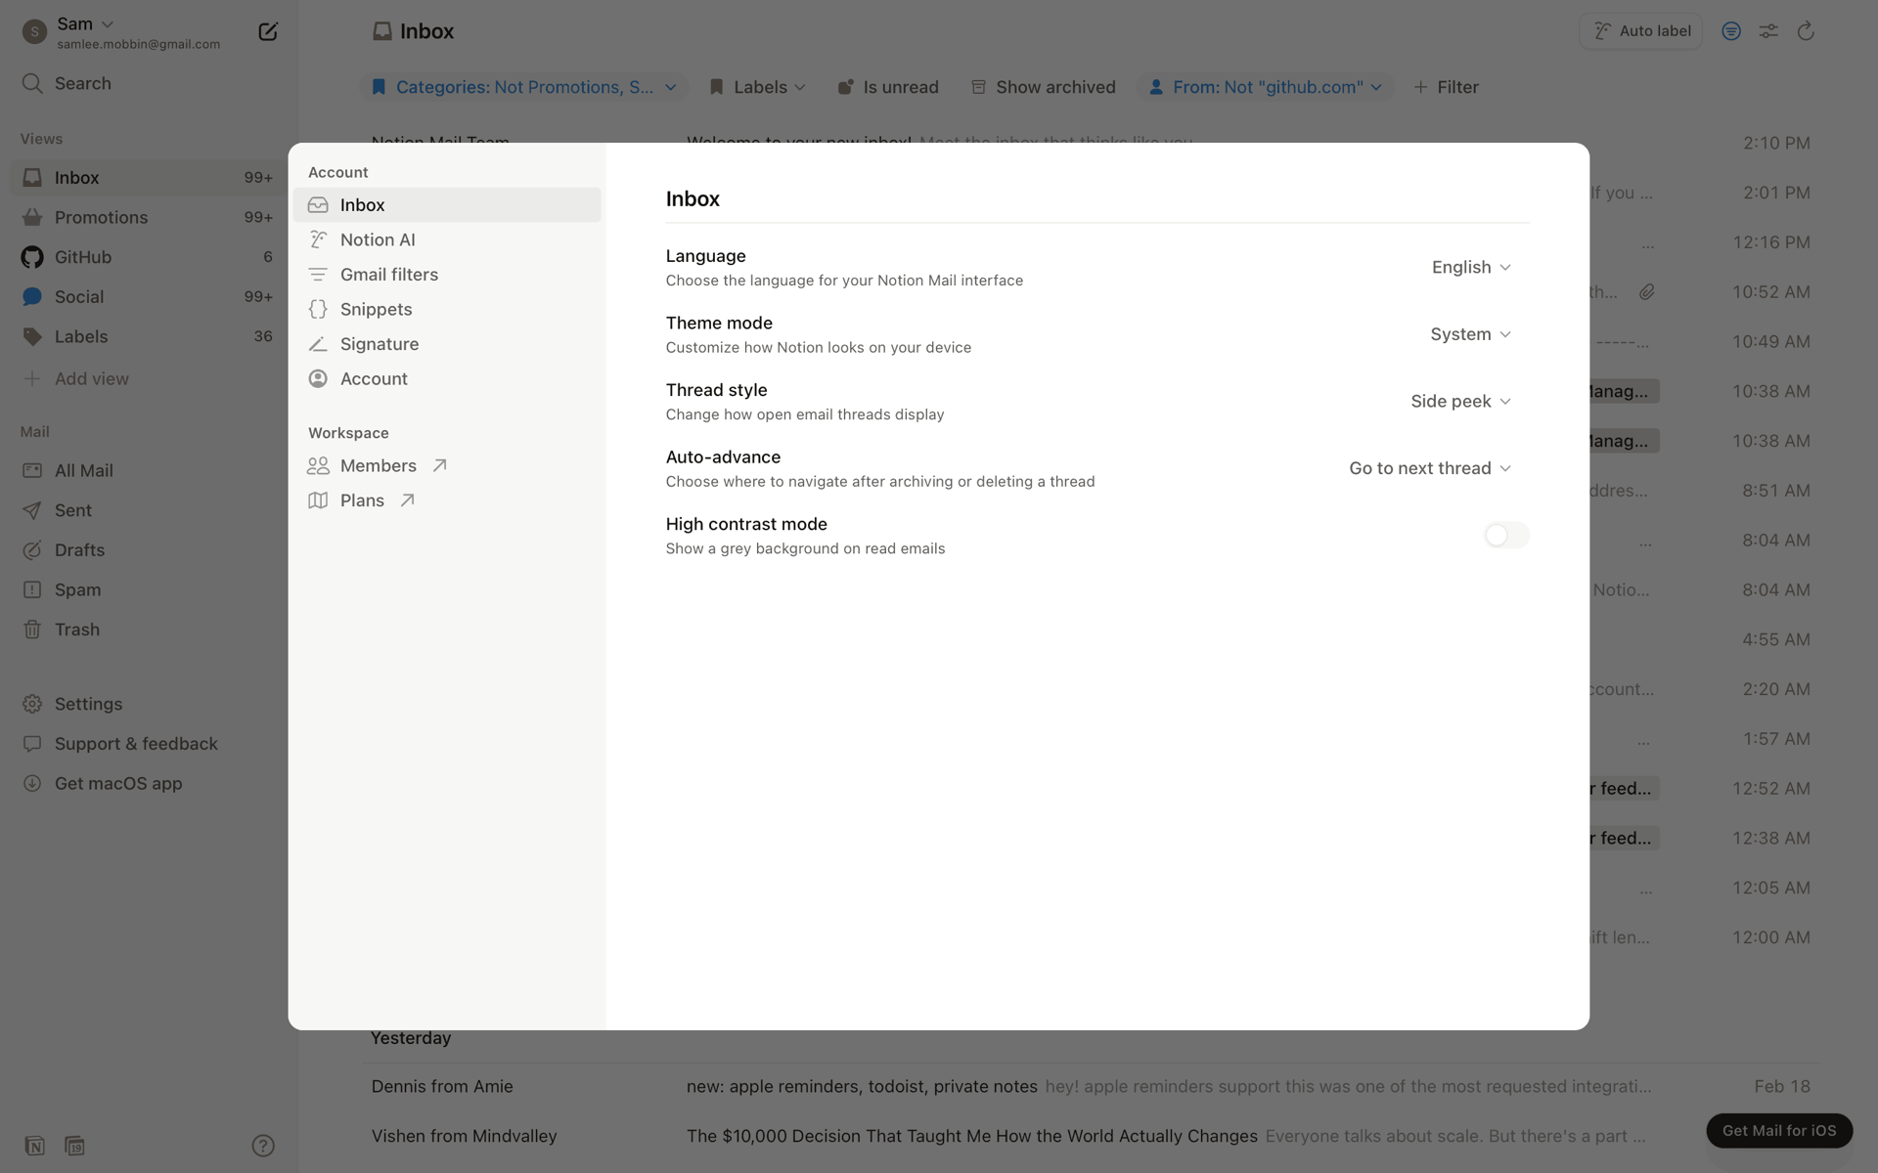The image size is (1878, 1173).
Task: Click the attachment paperclip icon on 10:52 AM email
Action: 1647,292
